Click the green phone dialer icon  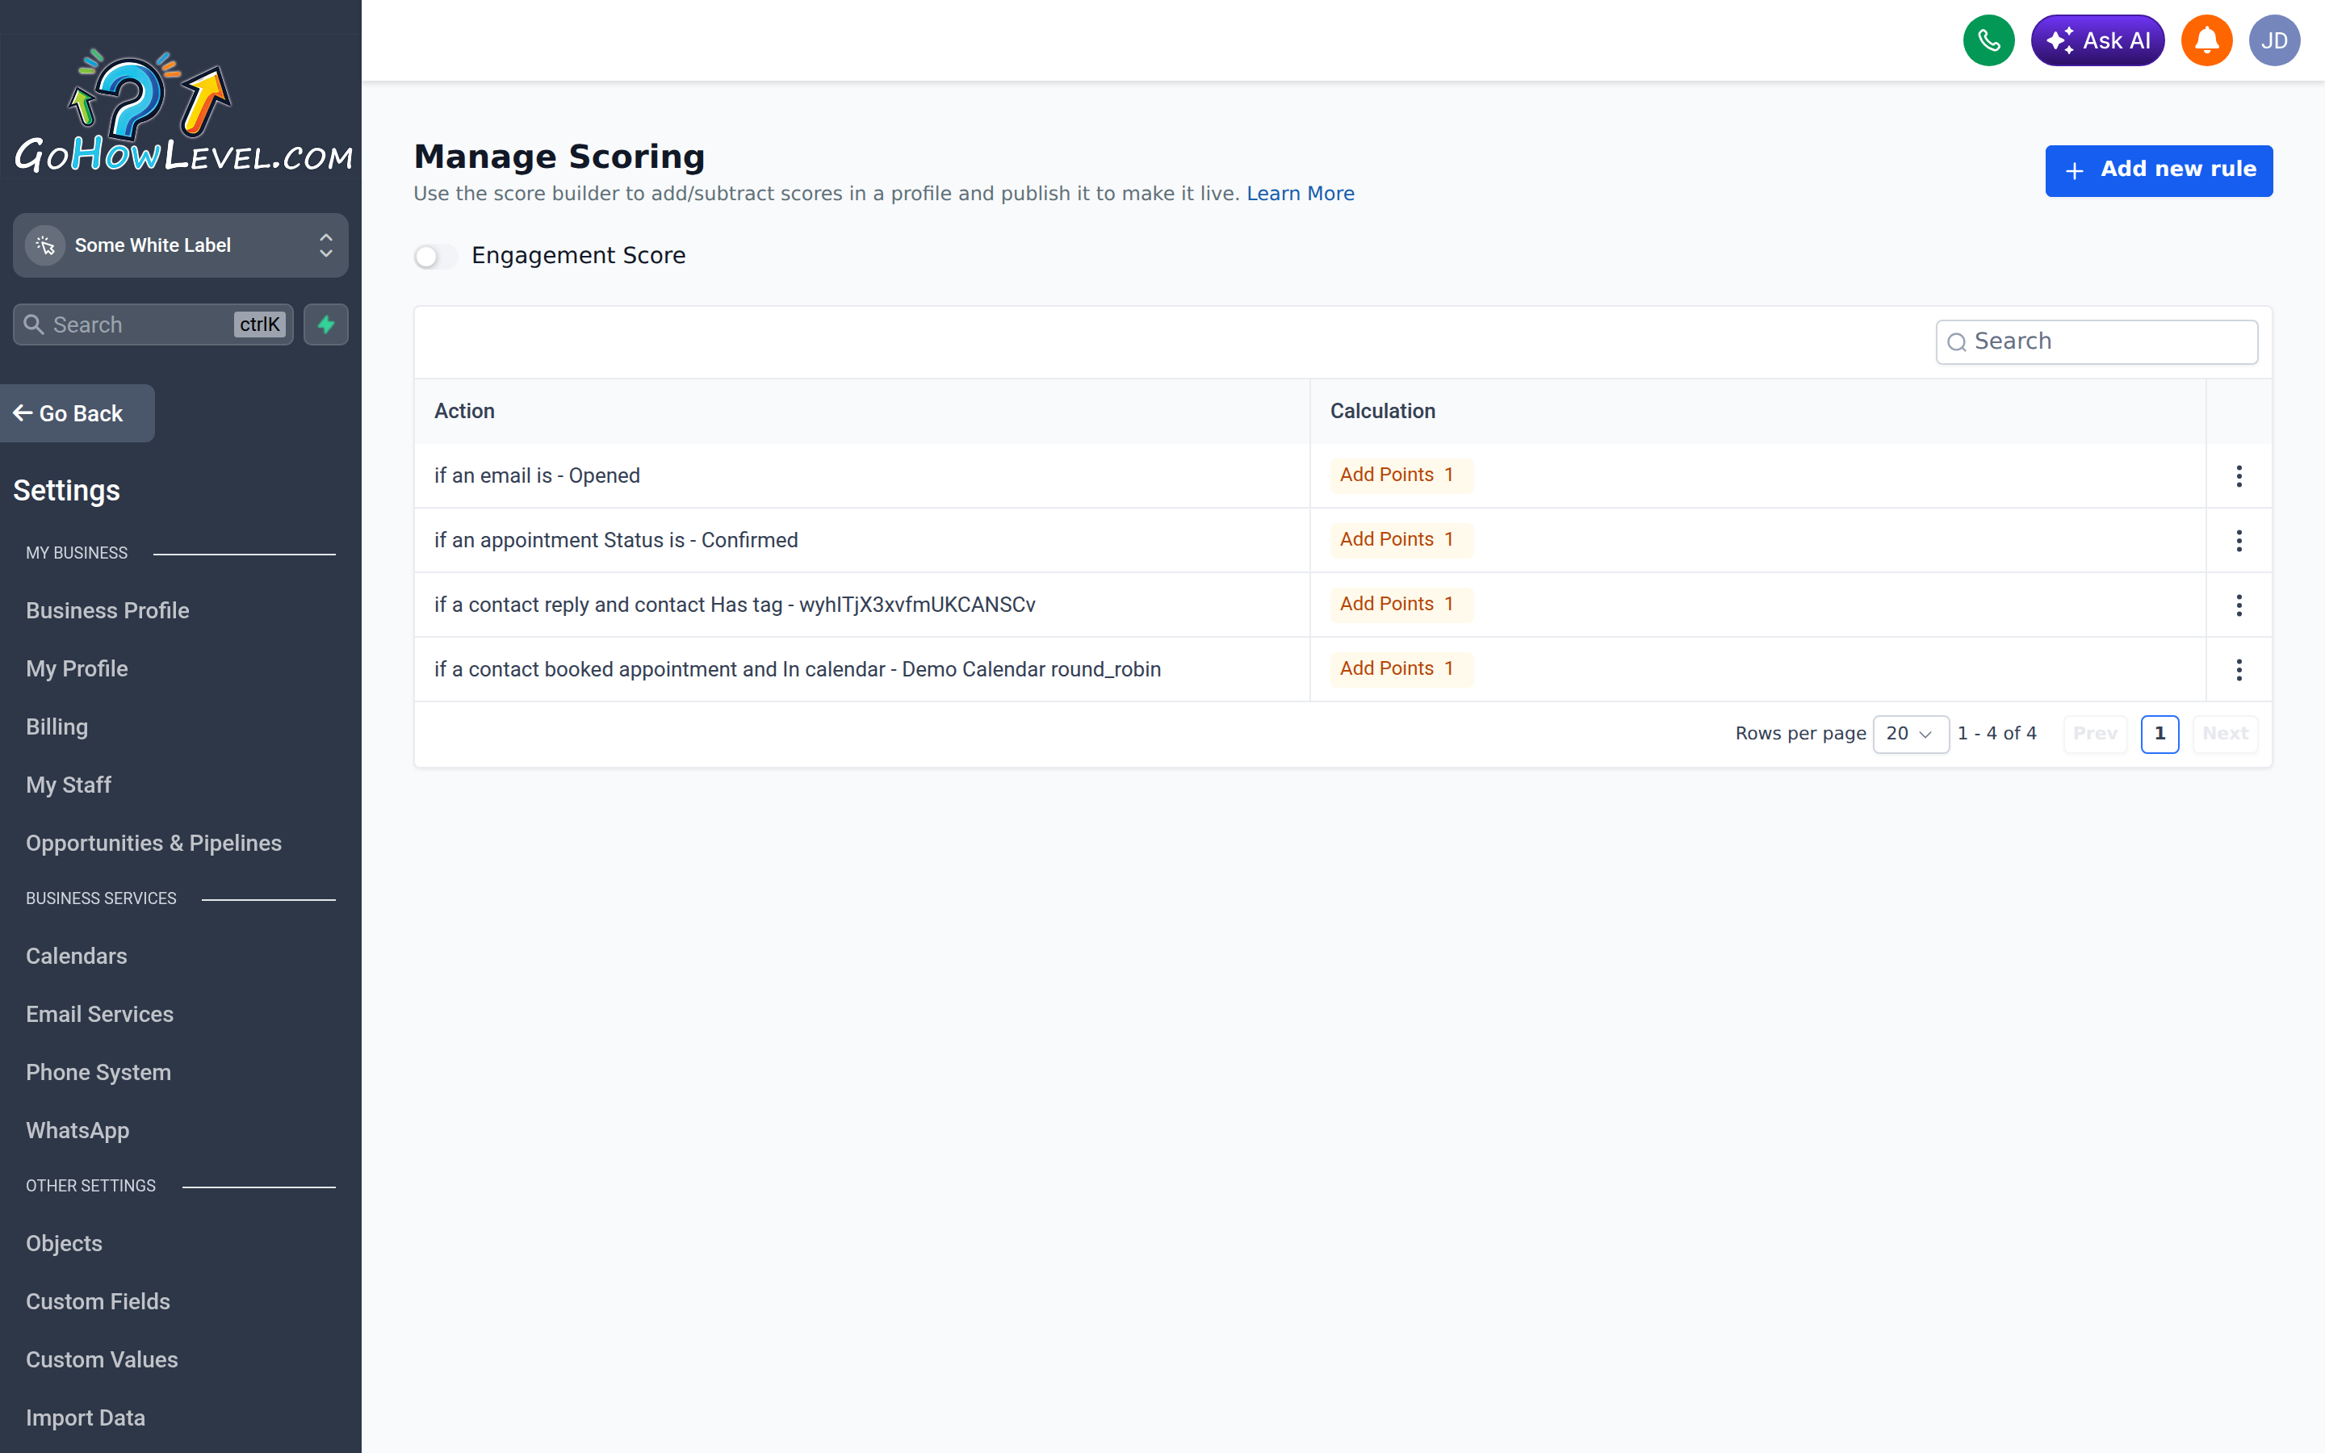pos(1988,40)
